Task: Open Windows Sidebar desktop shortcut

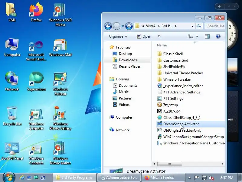Action: click(x=60, y=84)
